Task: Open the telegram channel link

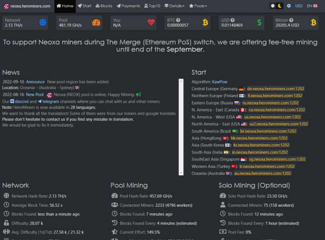Action: click(x=48, y=101)
